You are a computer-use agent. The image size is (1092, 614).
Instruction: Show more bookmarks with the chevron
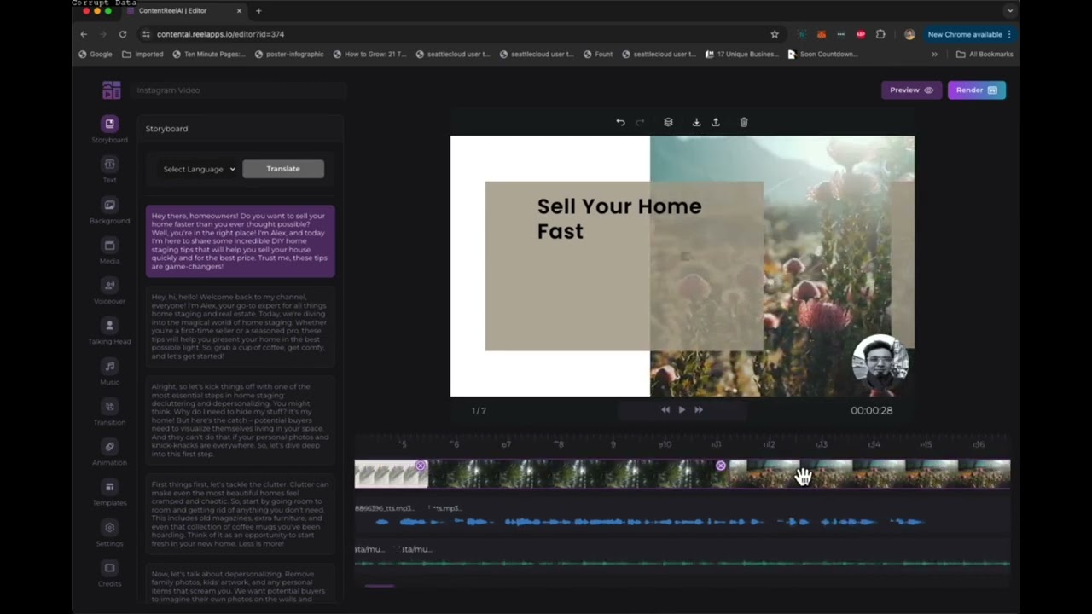point(934,54)
